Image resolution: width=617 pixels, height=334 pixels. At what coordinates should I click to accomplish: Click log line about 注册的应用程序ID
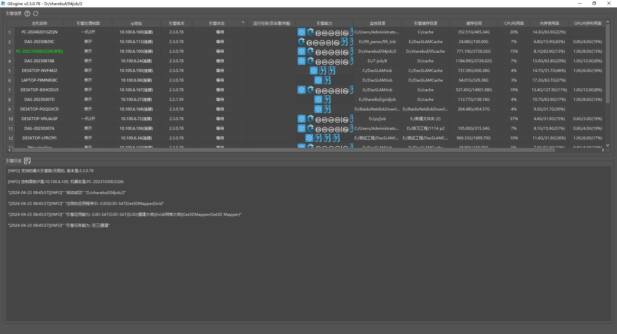[x=86, y=204]
